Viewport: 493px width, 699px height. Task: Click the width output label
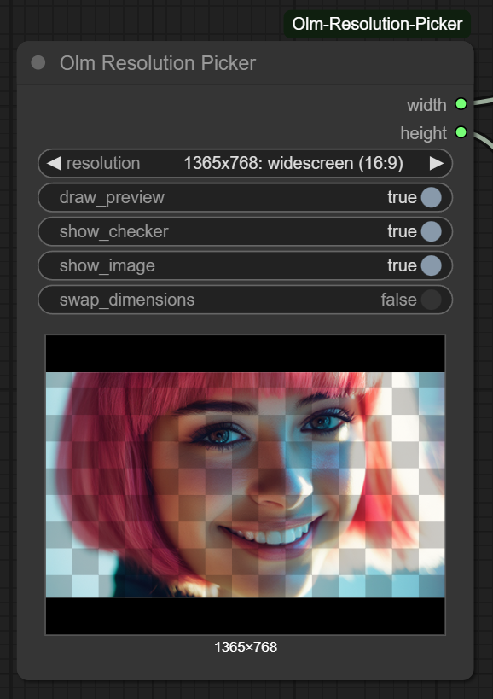pos(426,105)
